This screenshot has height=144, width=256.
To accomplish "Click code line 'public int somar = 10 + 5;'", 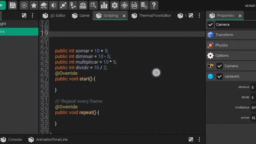I will pyautogui.click(x=82, y=51).
